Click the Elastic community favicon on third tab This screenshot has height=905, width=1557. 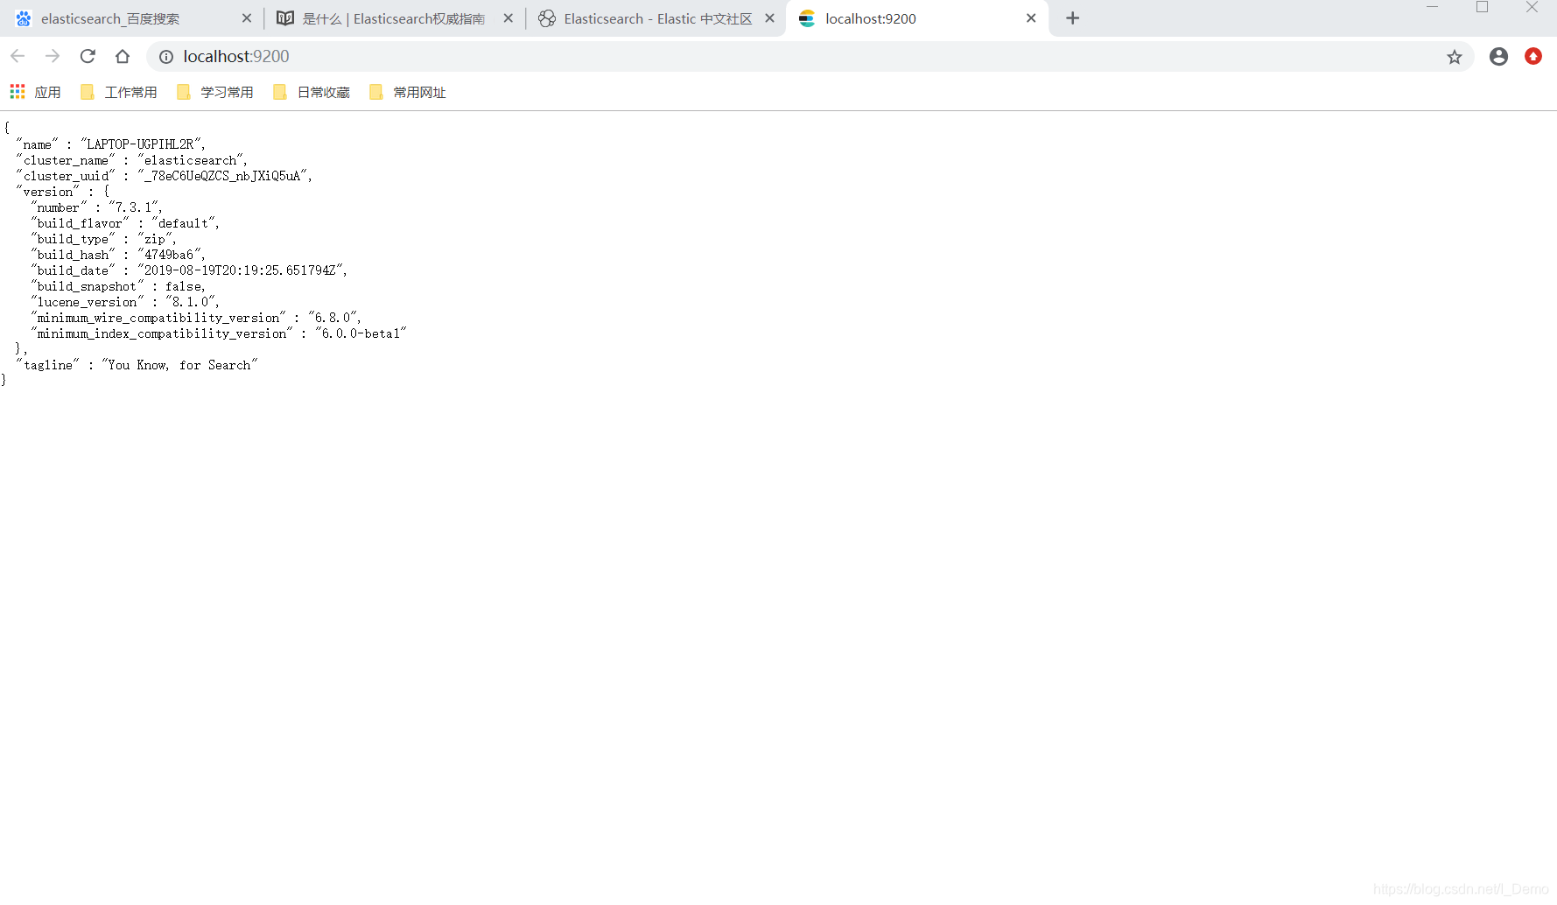[547, 18]
